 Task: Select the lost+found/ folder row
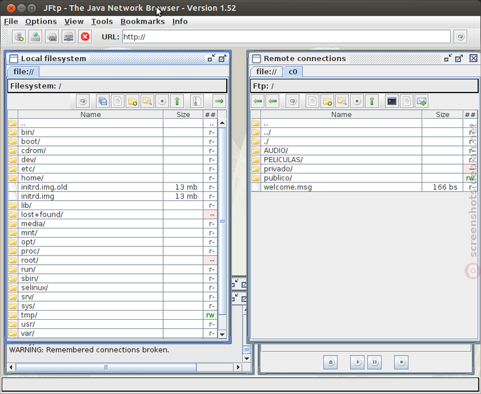(112, 214)
